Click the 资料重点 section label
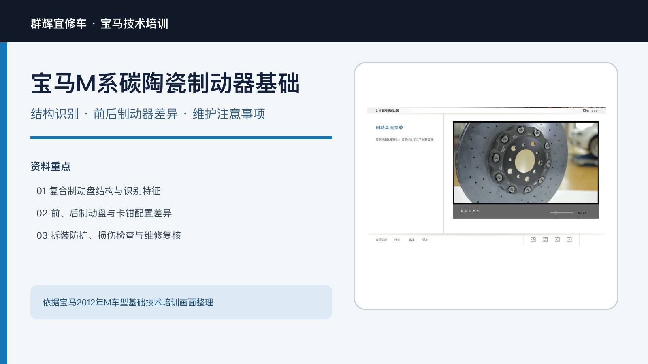Image resolution: width=648 pixels, height=364 pixels. (x=51, y=166)
